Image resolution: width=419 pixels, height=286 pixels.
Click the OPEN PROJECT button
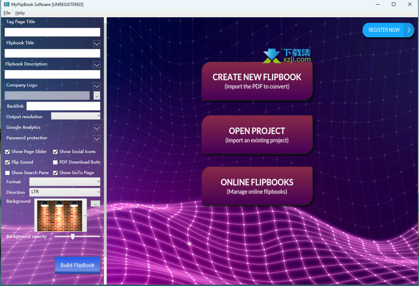257,135
